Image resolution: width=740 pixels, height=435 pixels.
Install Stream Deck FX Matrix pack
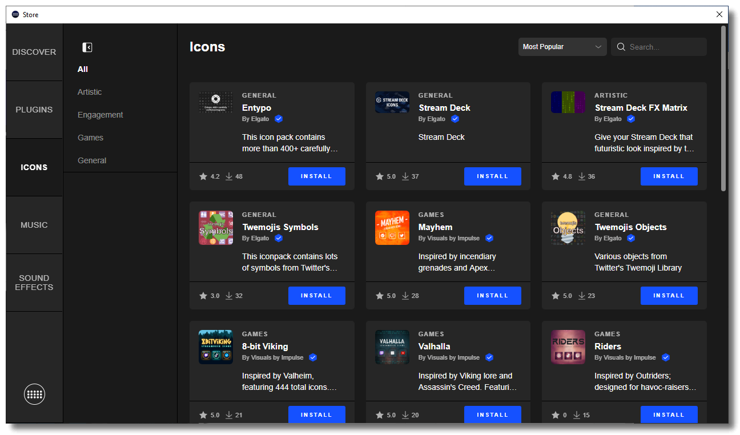pyautogui.click(x=669, y=176)
